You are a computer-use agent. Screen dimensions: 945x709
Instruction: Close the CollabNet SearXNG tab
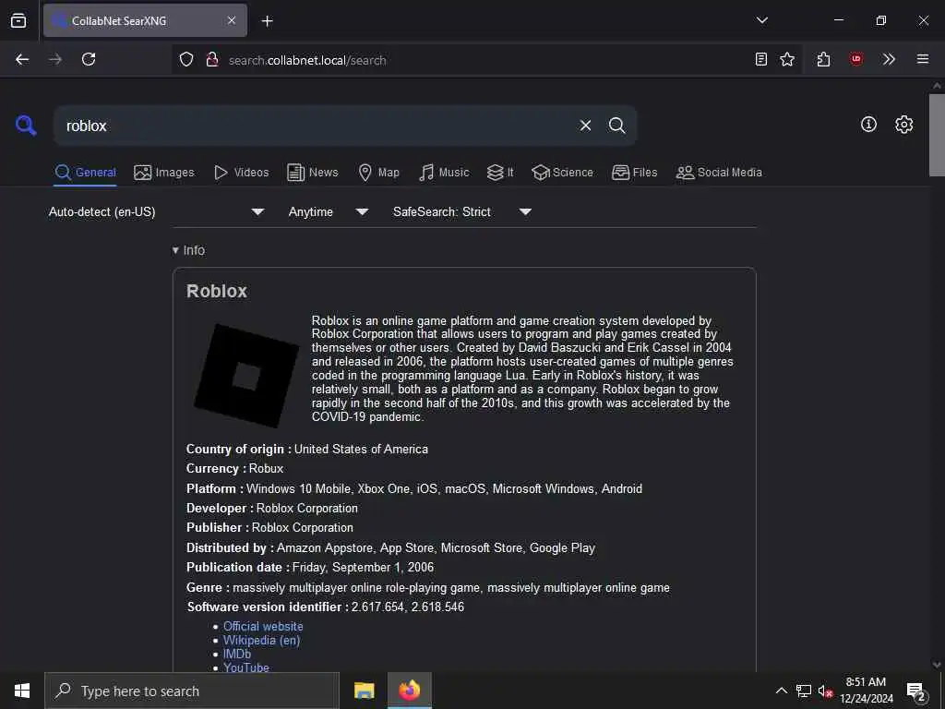(x=232, y=20)
